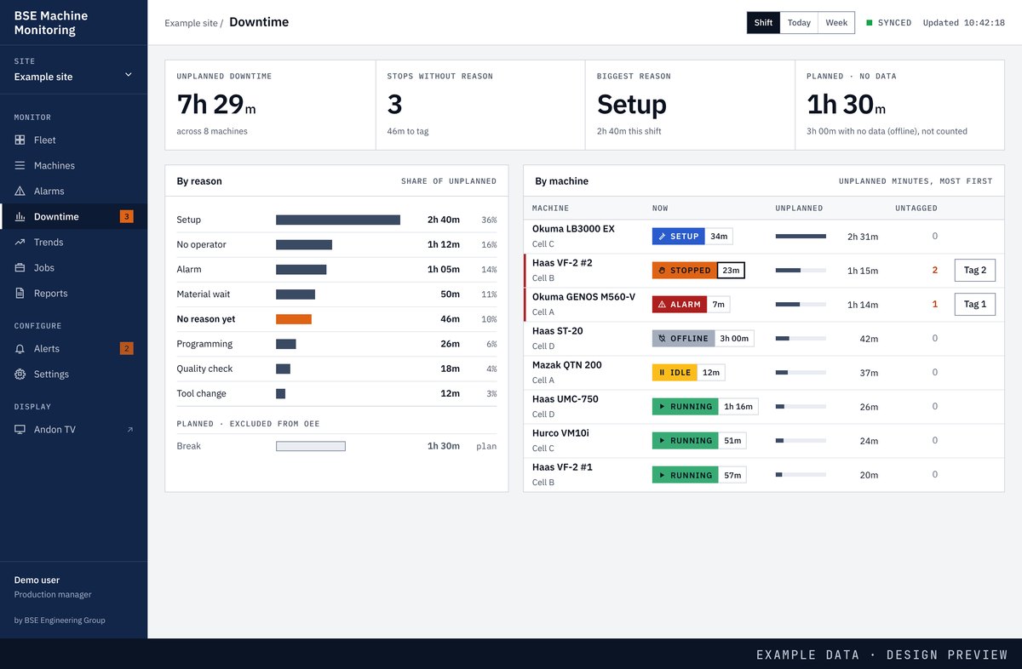Click the orange badge 3 next to Downtime

click(x=127, y=216)
